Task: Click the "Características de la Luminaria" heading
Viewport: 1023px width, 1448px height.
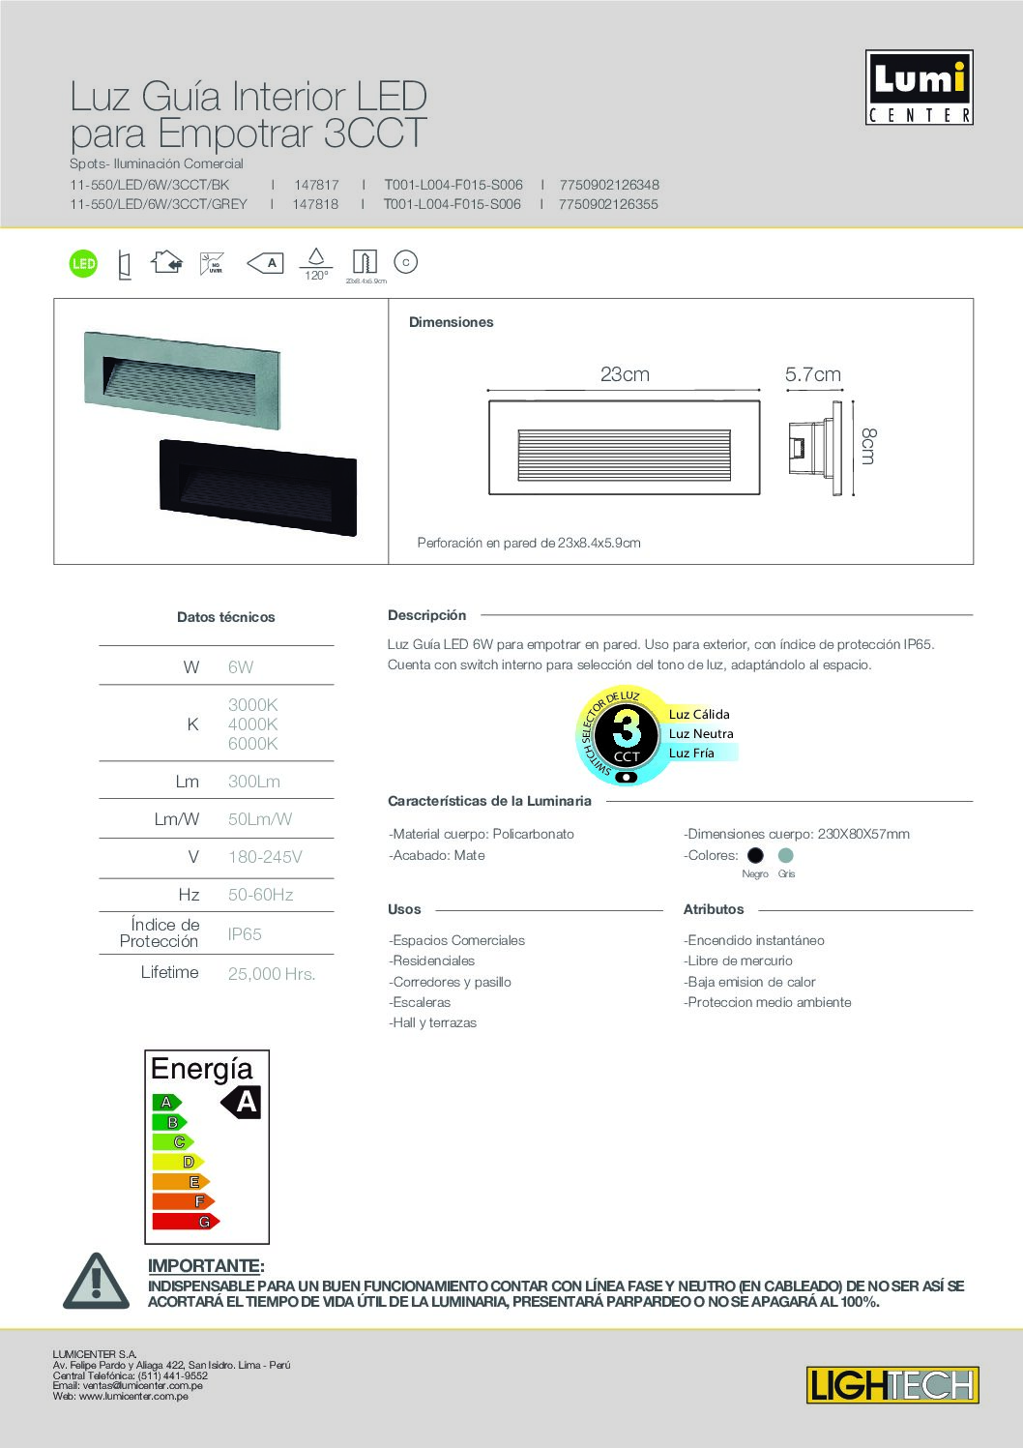Action: (x=489, y=801)
